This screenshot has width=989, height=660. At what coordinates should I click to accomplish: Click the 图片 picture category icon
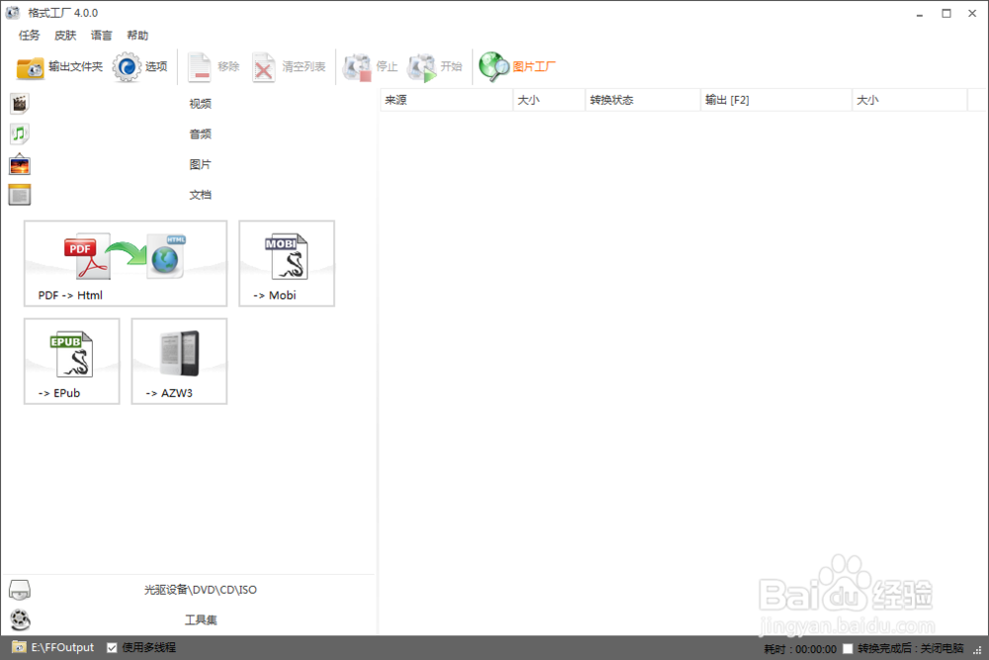[x=20, y=164]
